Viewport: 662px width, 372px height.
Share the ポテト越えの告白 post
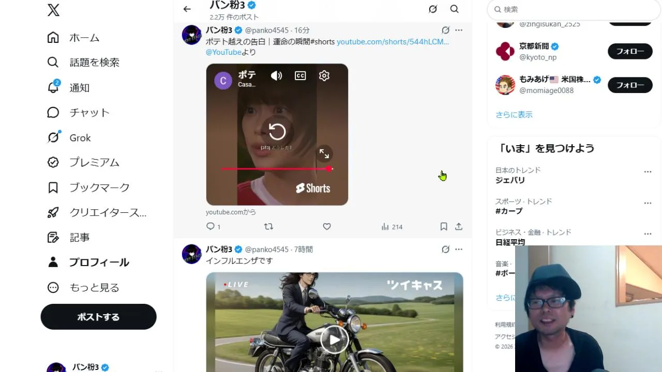tap(459, 226)
